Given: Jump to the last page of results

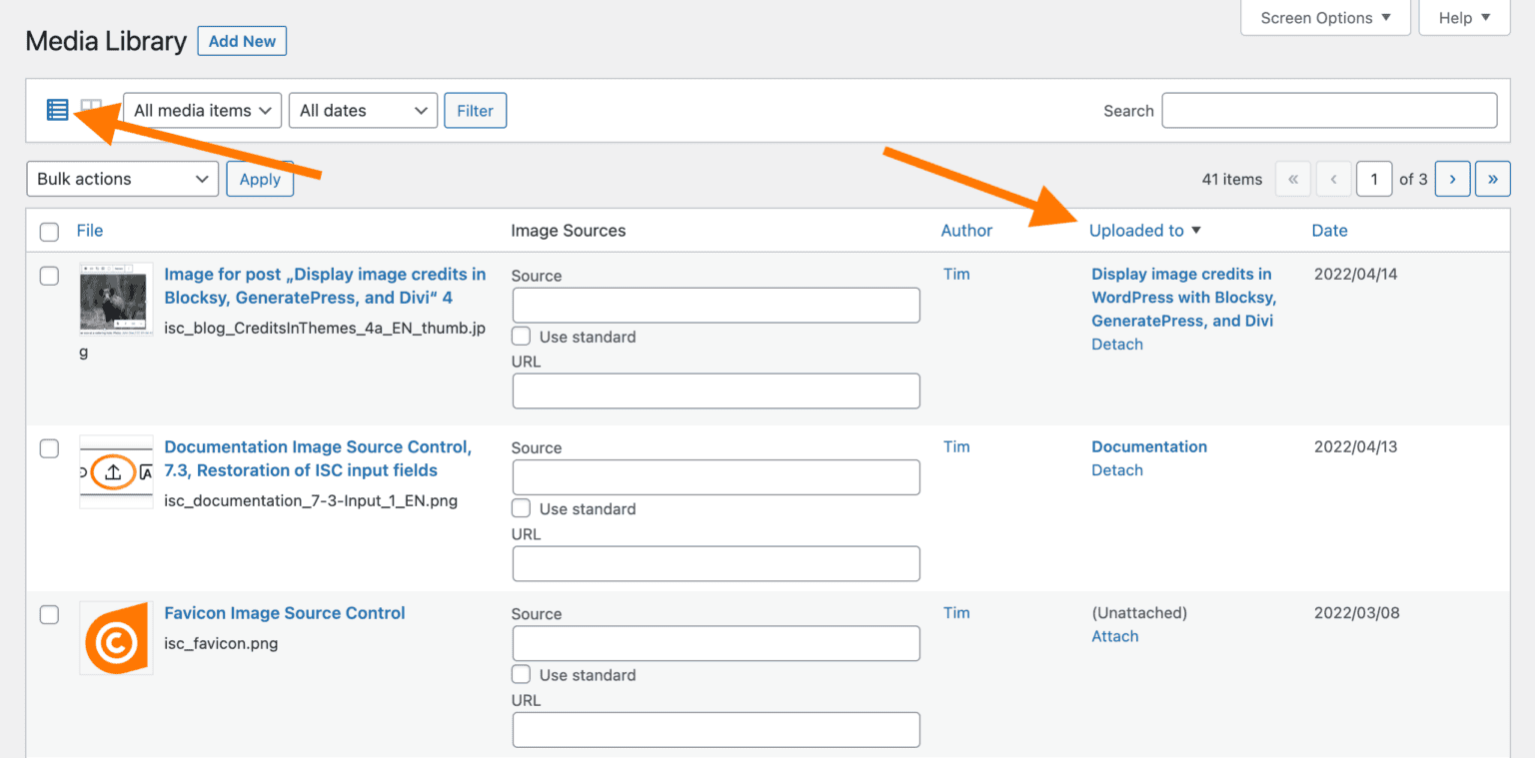Looking at the screenshot, I should pyautogui.click(x=1493, y=179).
